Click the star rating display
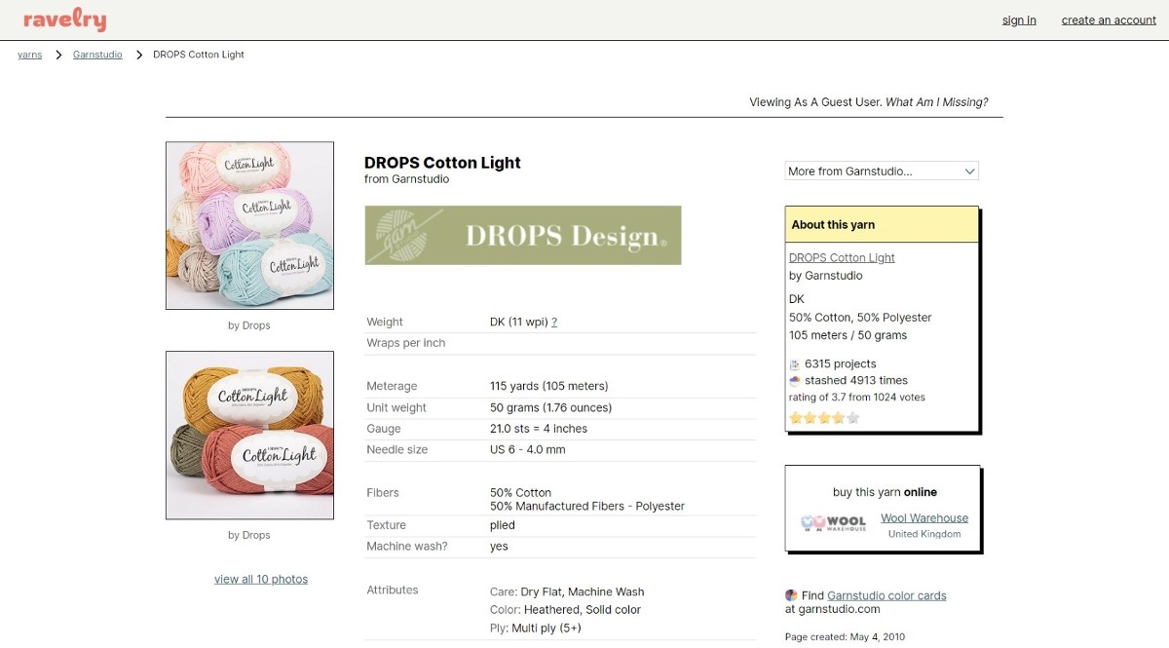 [x=824, y=418]
